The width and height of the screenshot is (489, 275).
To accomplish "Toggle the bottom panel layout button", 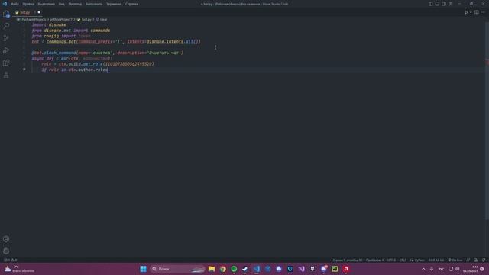I will coord(437,4).
